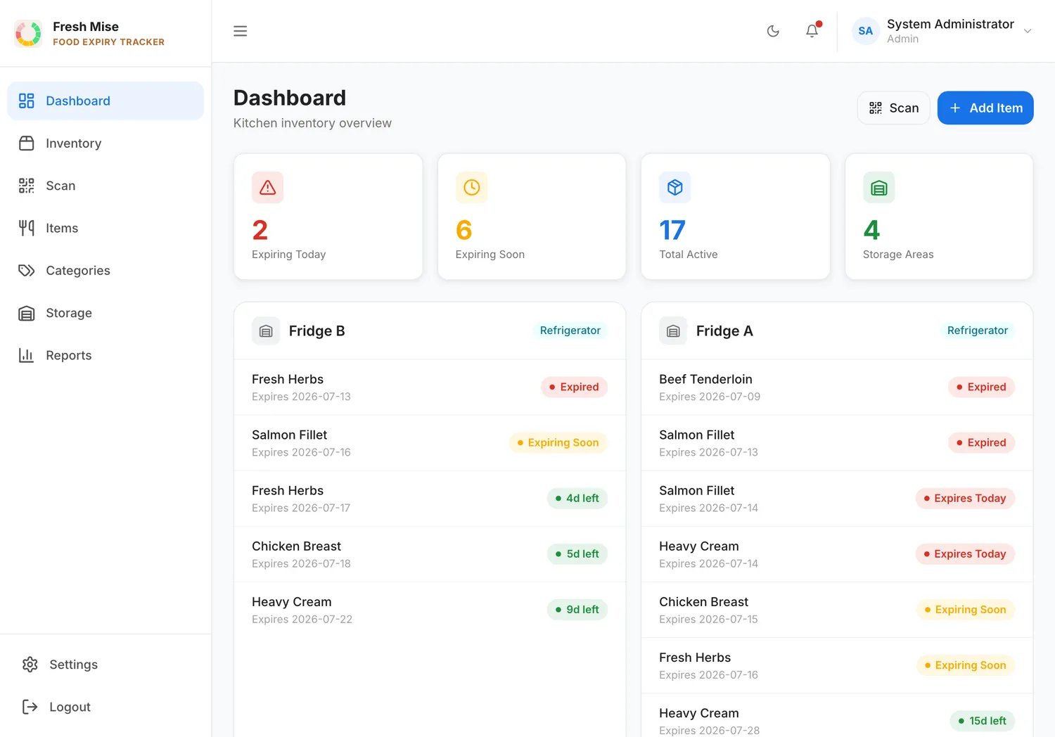Open the Expiring Today count of 2
1055x737 pixels.
260,230
